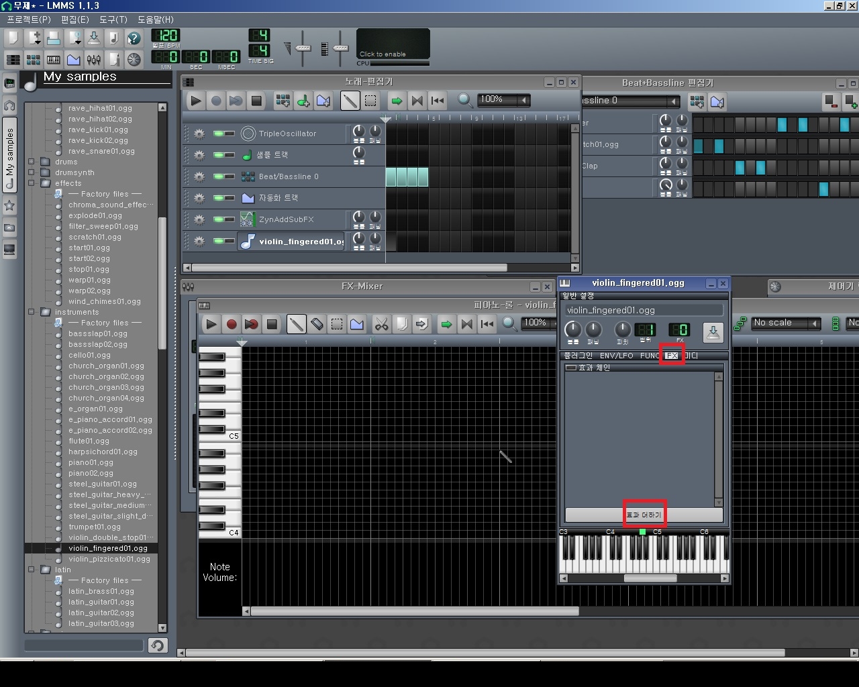
Task: Collapse the latin folder in tree
Action: [32, 570]
